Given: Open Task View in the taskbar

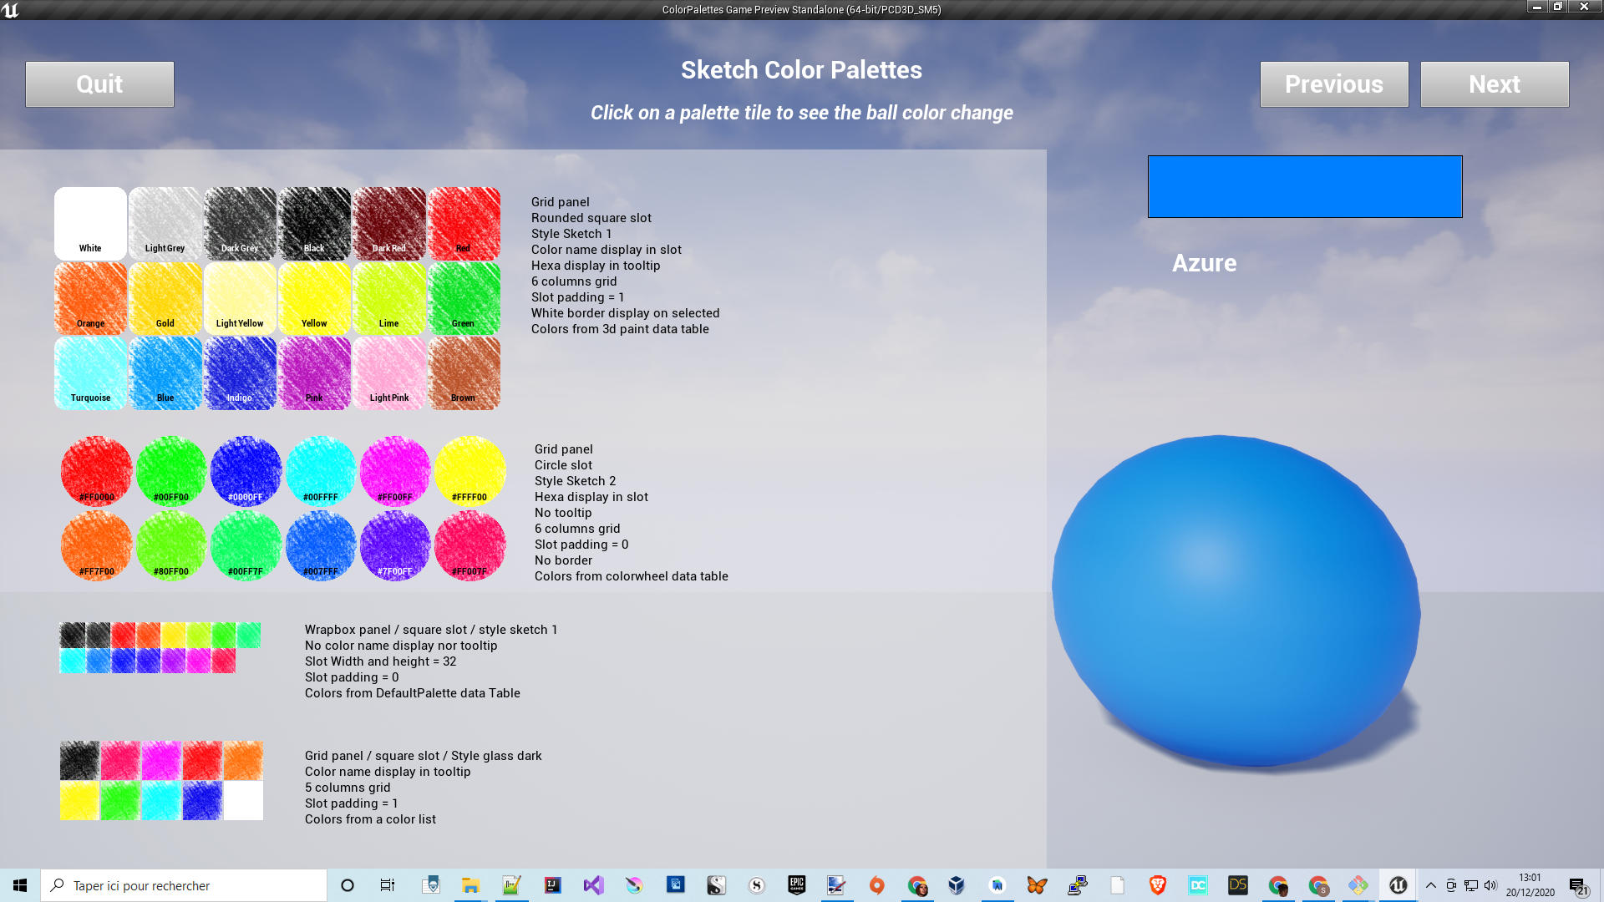Looking at the screenshot, I should (x=388, y=885).
